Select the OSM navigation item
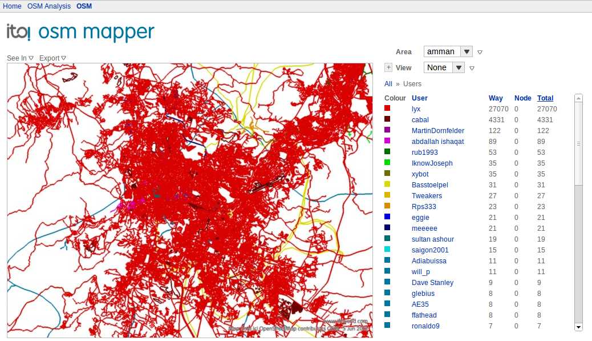 tap(84, 6)
